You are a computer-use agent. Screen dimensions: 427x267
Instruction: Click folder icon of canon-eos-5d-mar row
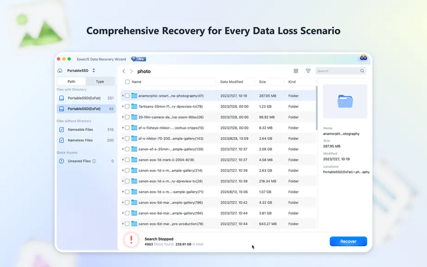[134, 202]
